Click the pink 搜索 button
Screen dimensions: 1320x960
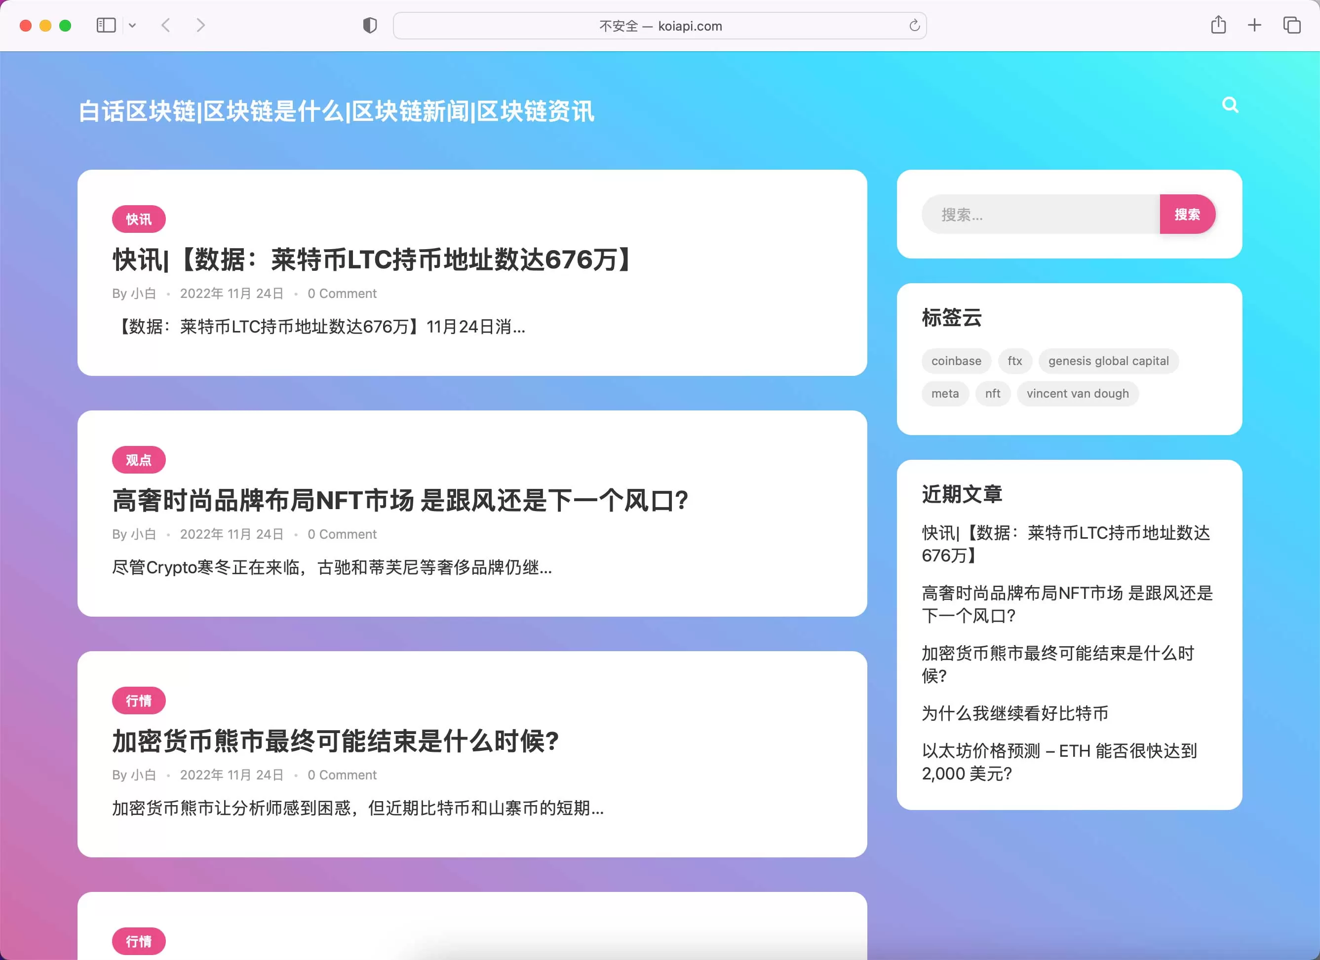click(1187, 215)
